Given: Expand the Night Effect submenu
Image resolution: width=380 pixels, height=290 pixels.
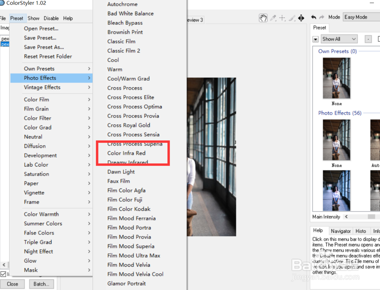Looking at the screenshot, I should click(x=51, y=252).
